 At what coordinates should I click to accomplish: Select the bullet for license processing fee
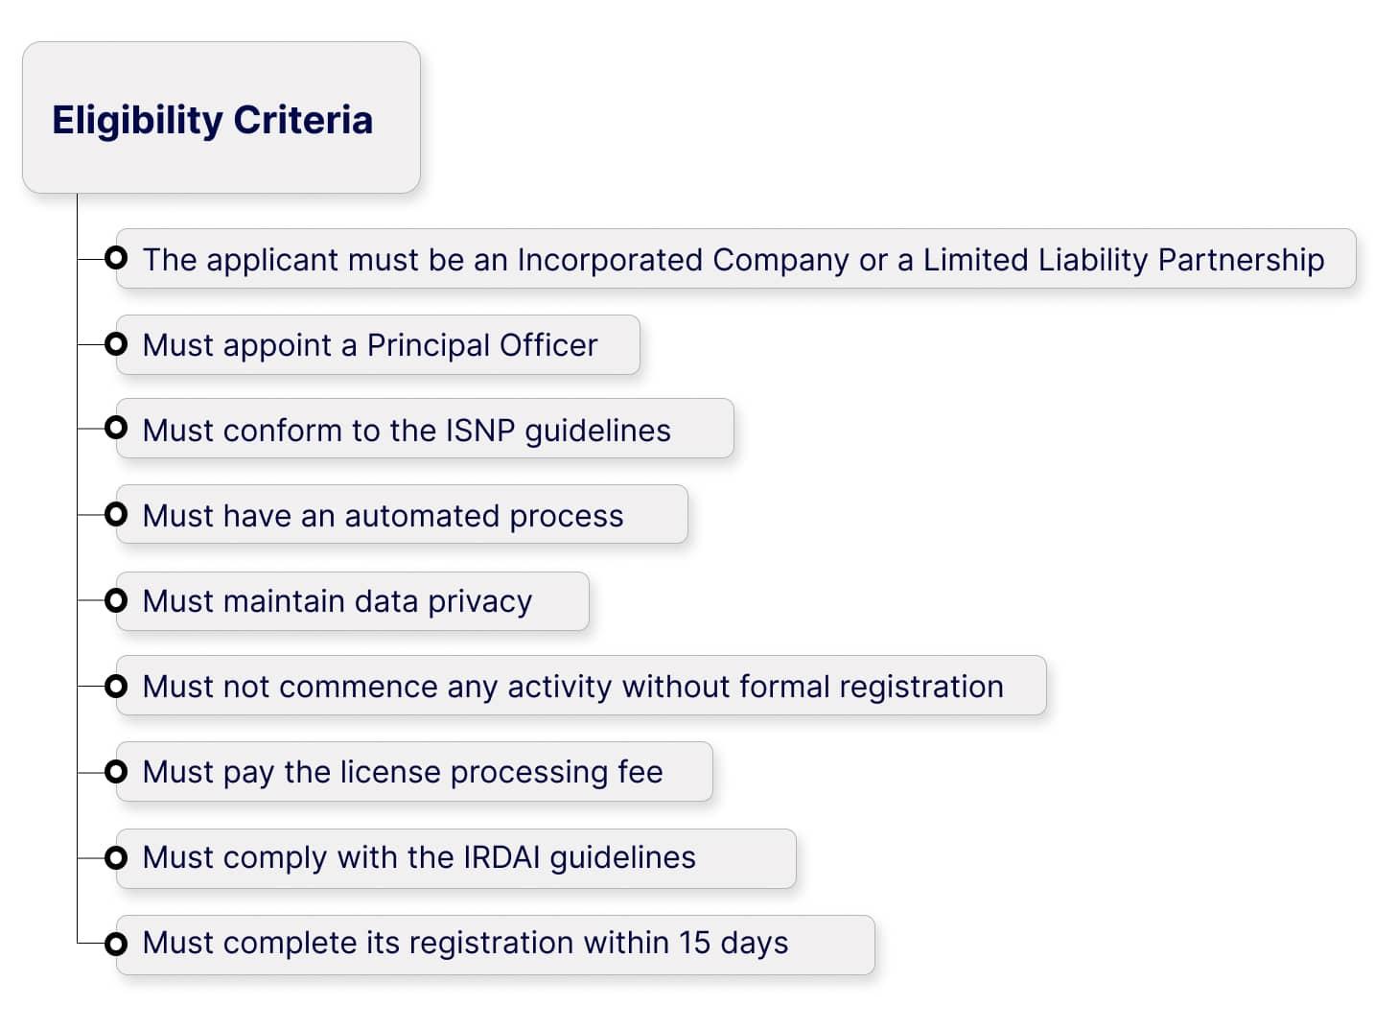tap(116, 771)
